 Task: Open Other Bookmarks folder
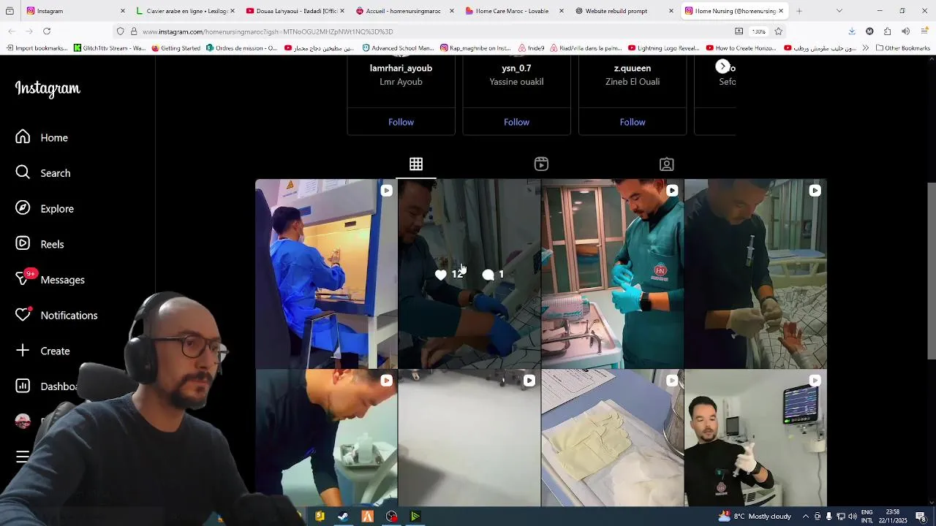tap(902, 48)
